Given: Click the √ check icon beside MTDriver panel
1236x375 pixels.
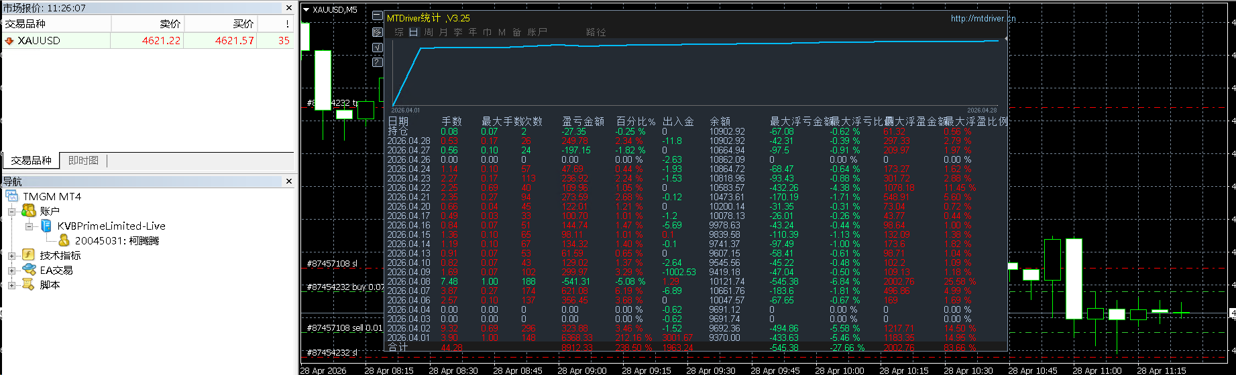Looking at the screenshot, I should point(378,47).
